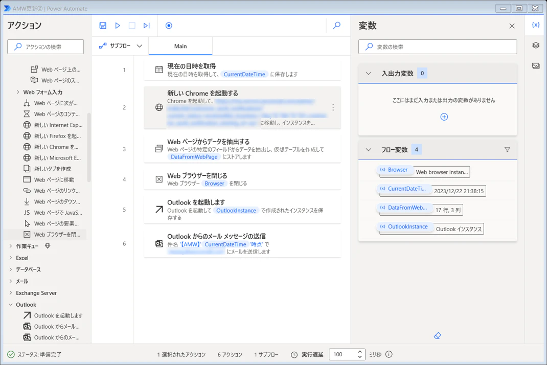Click the 変数の検索 search field

(438, 47)
